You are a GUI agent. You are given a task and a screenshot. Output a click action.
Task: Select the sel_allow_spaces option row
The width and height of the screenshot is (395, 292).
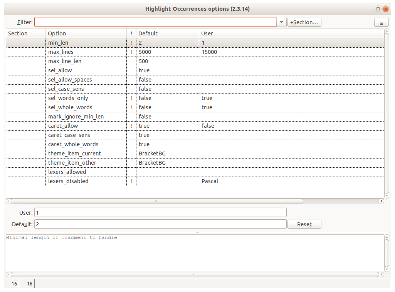click(195, 80)
